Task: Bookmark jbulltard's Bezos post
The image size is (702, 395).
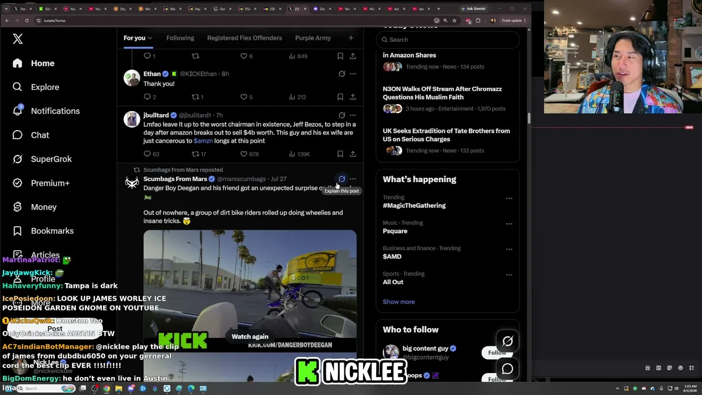Action: pyautogui.click(x=340, y=154)
